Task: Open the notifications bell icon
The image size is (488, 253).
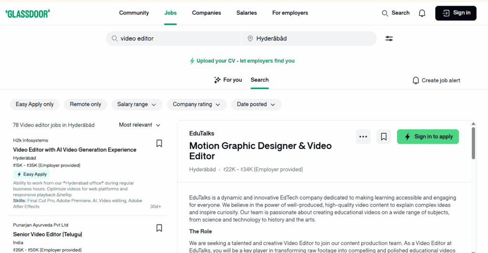Action: [422, 13]
